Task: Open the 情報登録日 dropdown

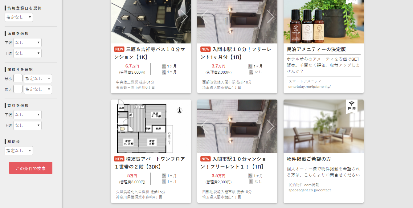Action: (19, 17)
